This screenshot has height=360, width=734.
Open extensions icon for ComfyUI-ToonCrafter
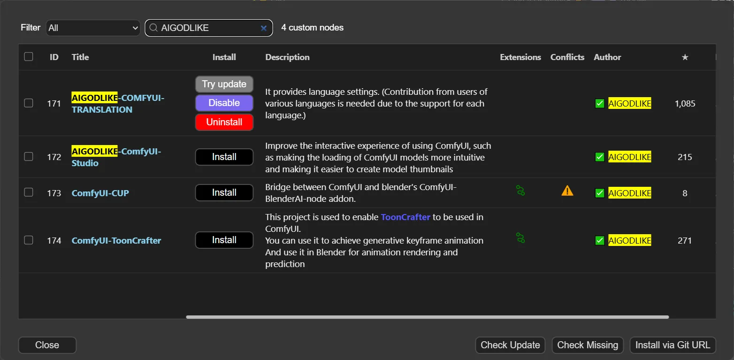coord(520,238)
